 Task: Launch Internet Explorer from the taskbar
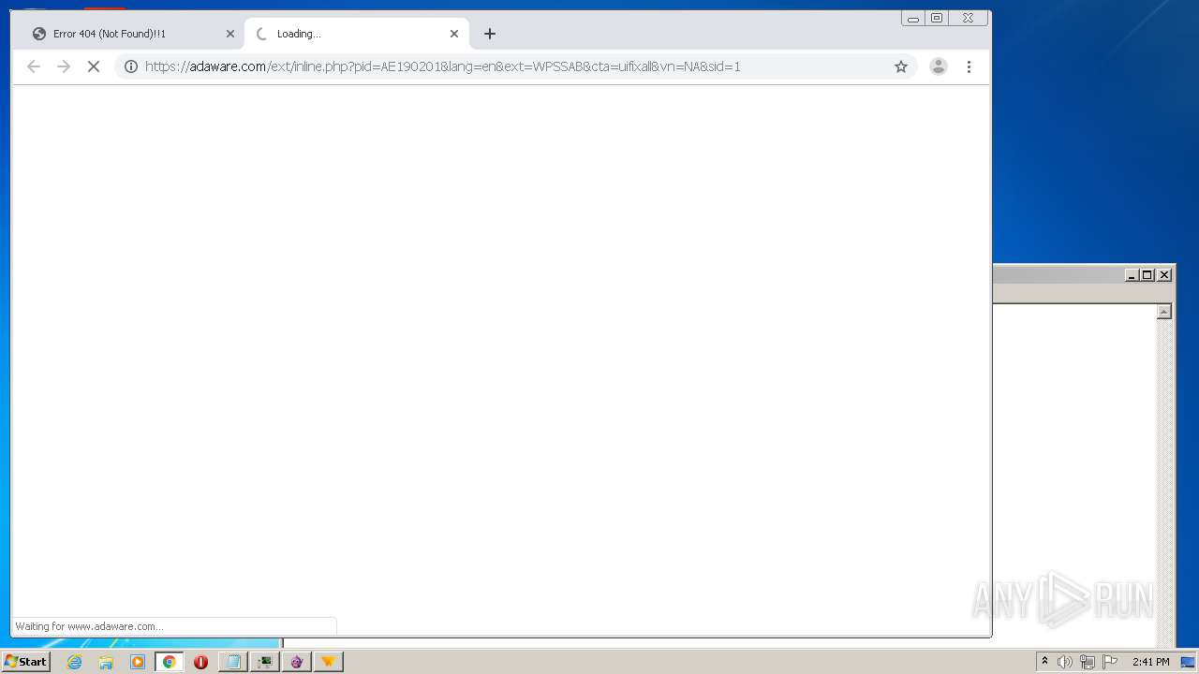[74, 662]
